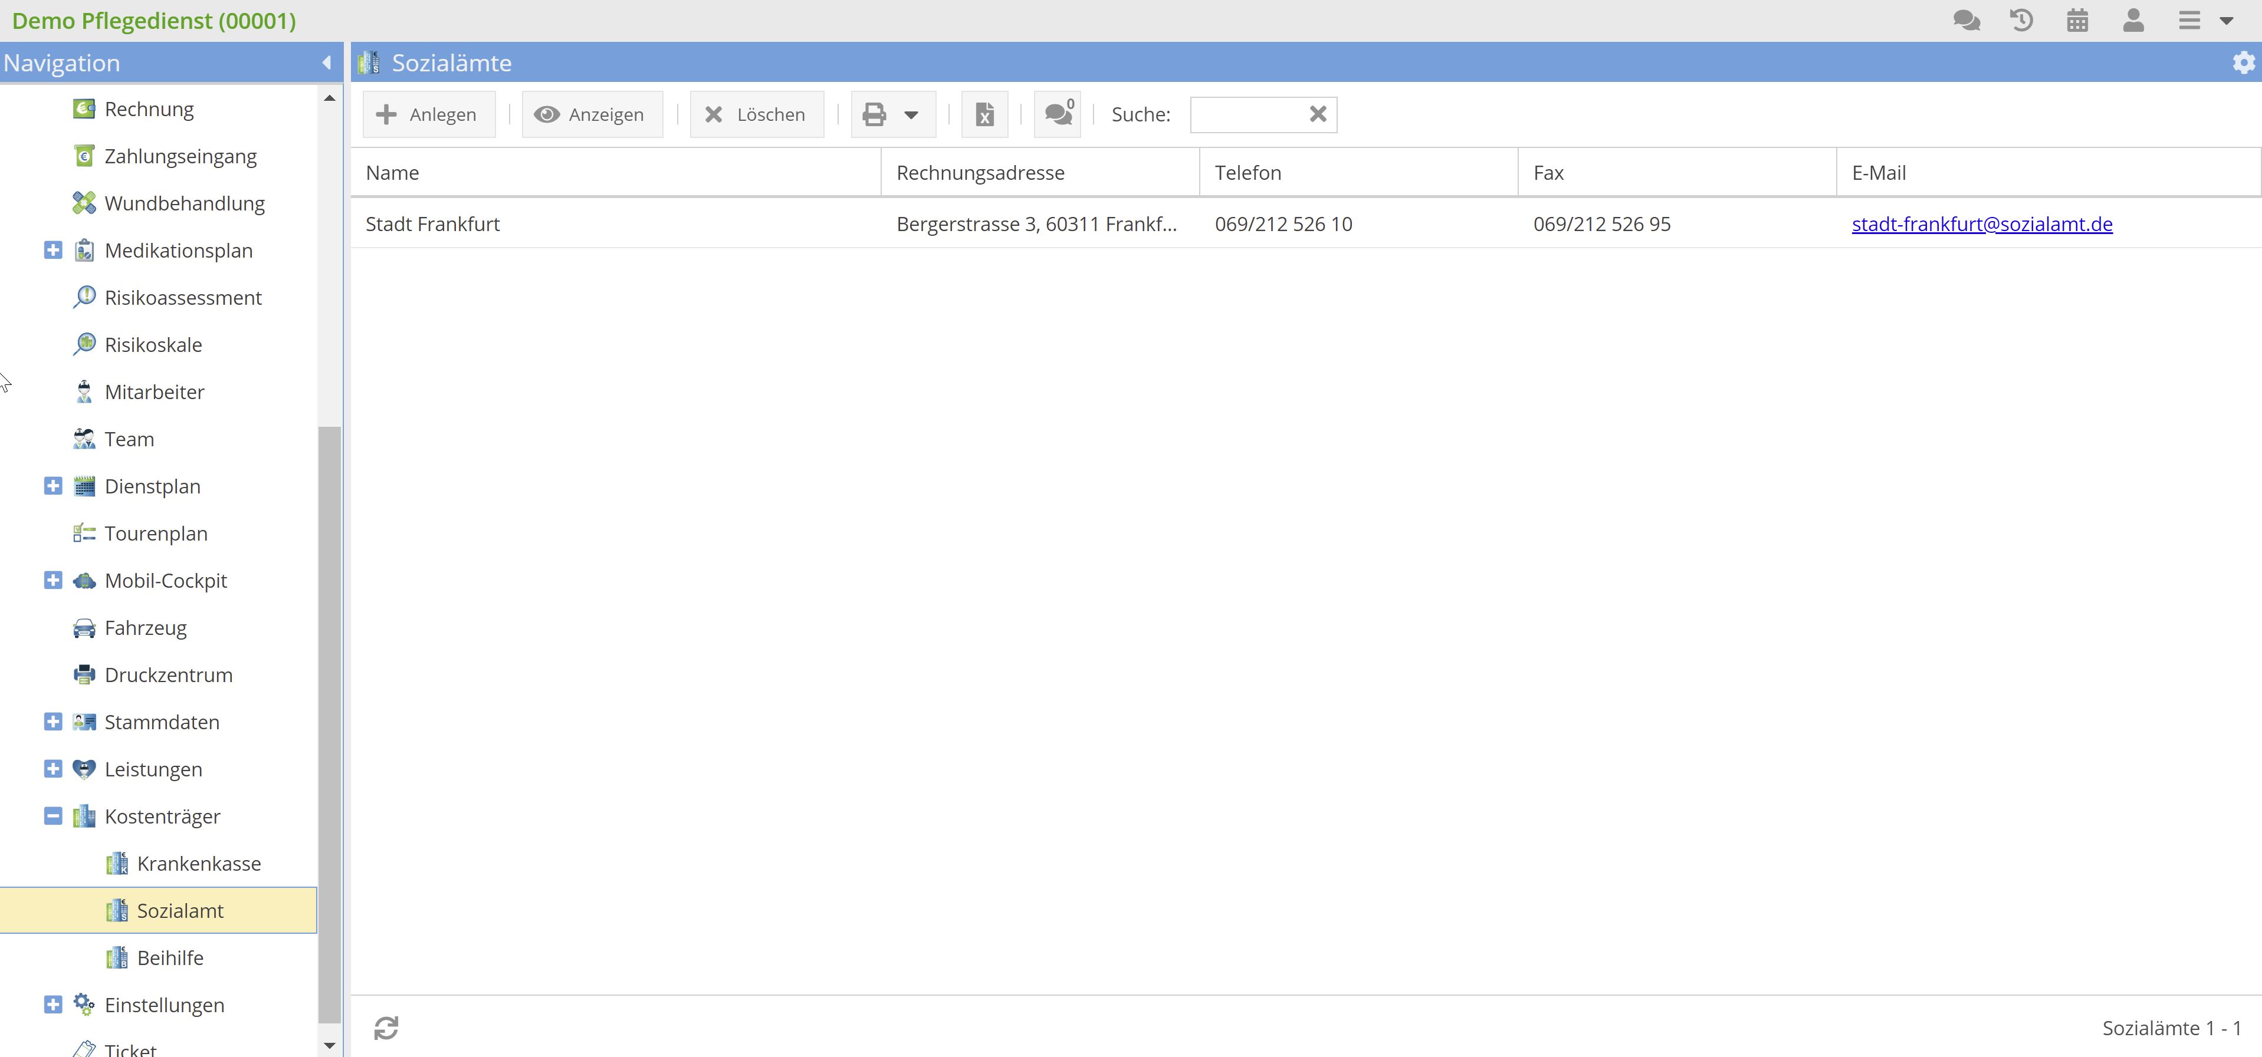The image size is (2262, 1057).
Task: Select Sozialamt in navigation tree
Action: [158, 910]
